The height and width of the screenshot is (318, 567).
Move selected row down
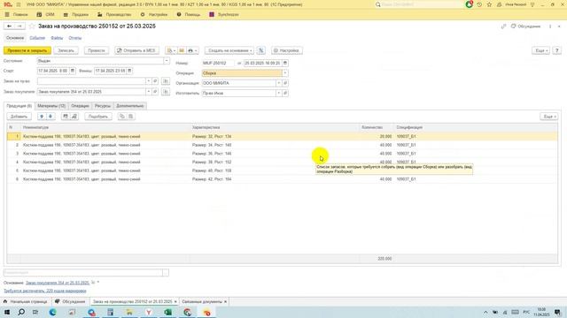[50, 117]
